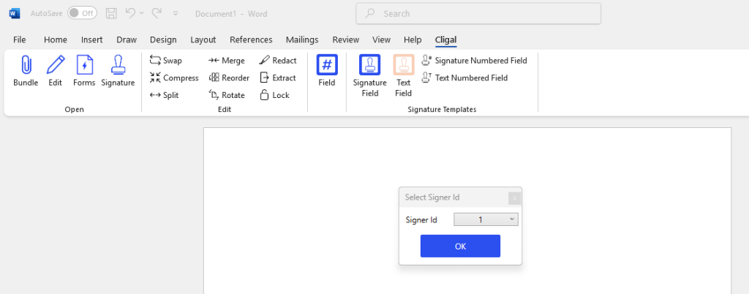Expand the Undo history arrow
The width and height of the screenshot is (749, 294).
click(142, 13)
